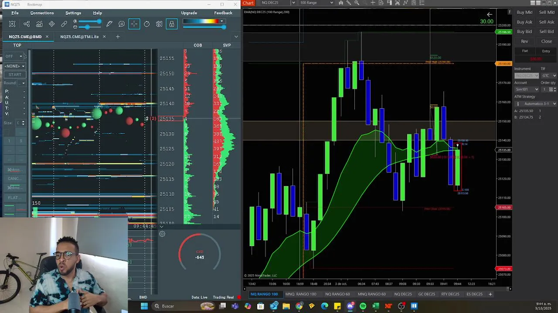The image size is (558, 313).
Task: Click the Sell Ask button
Action: click(547, 22)
